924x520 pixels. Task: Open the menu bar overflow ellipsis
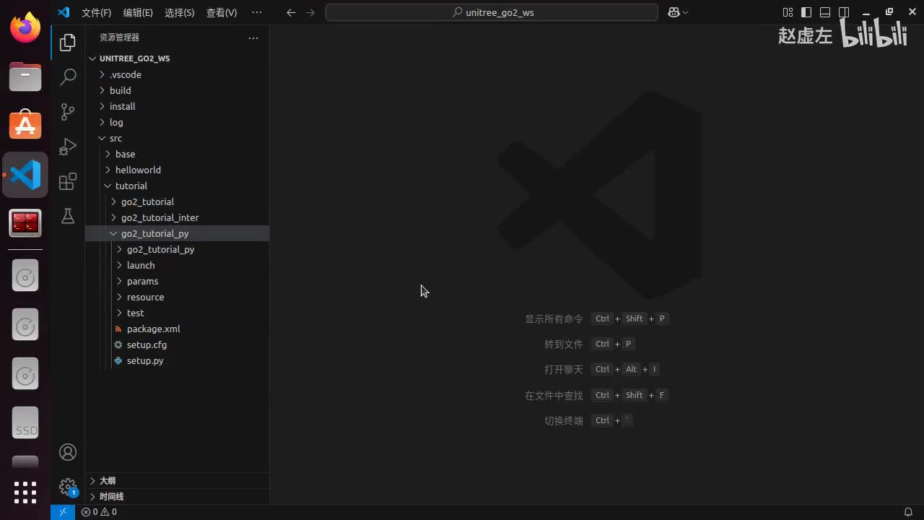[256, 12]
